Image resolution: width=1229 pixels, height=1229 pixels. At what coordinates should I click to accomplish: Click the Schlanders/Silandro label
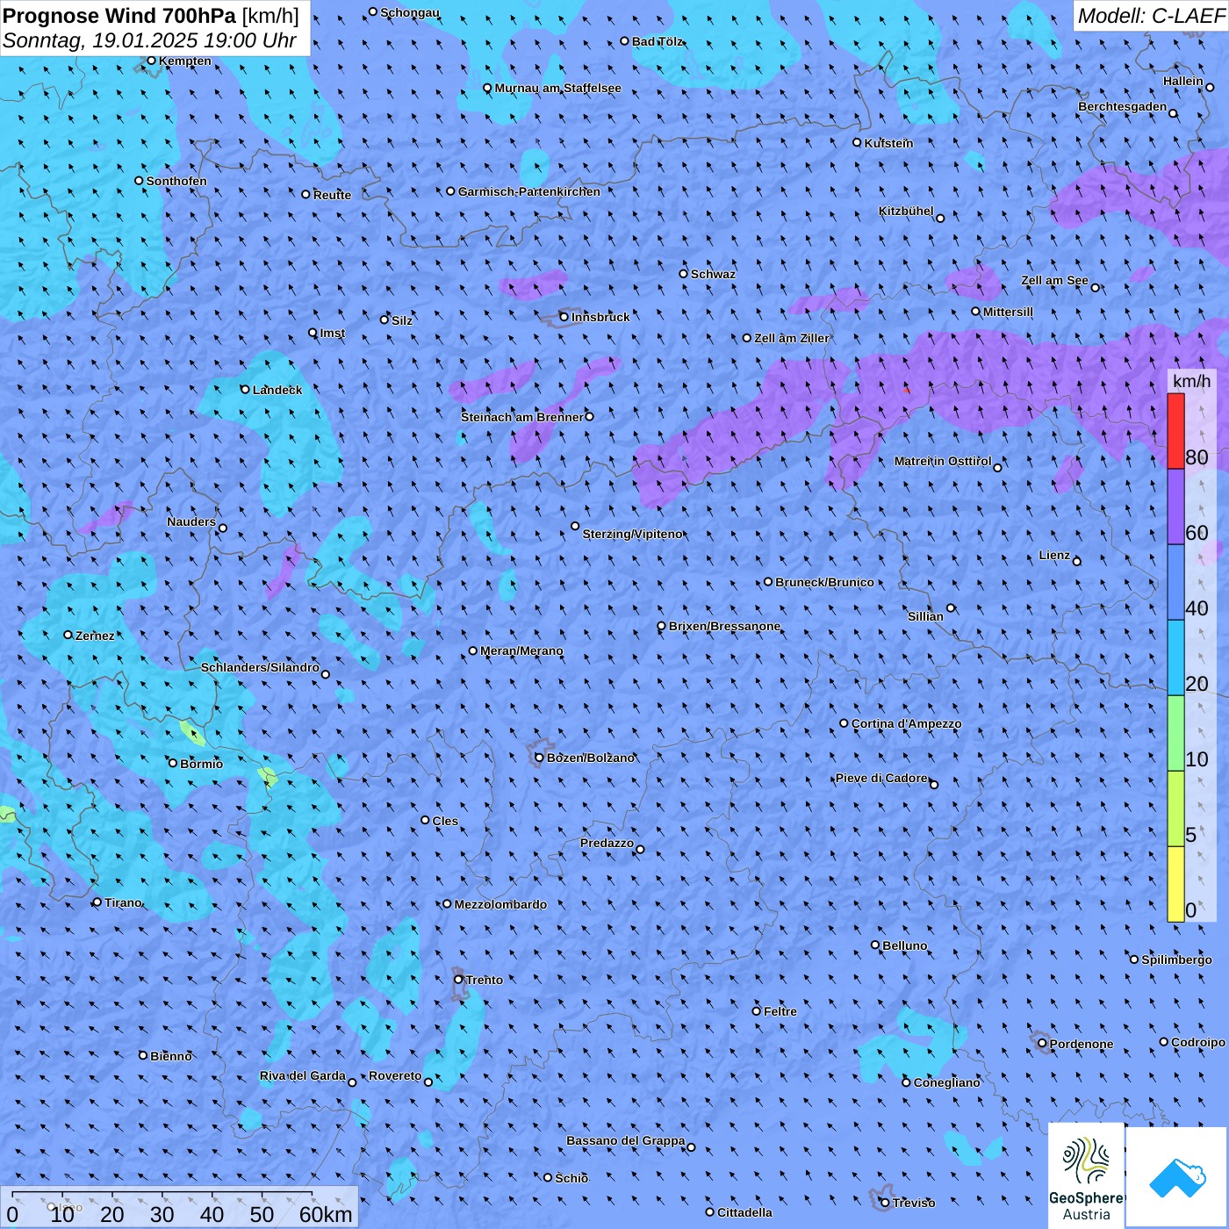point(260,667)
